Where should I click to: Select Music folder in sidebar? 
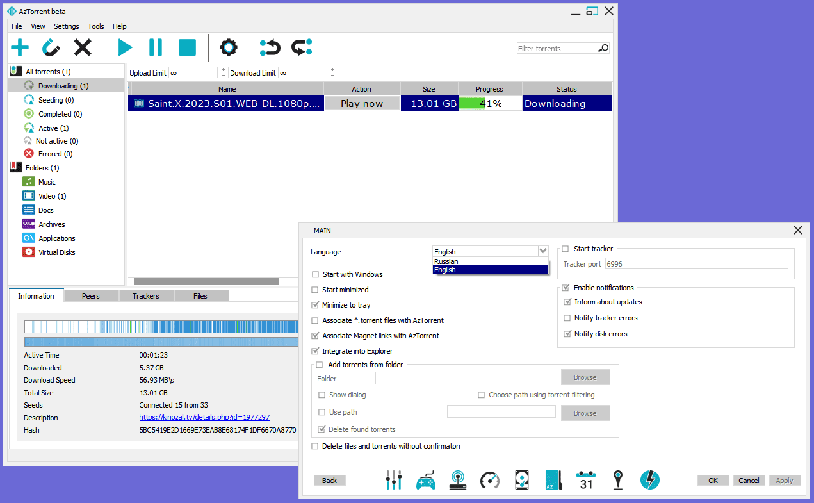(x=47, y=182)
